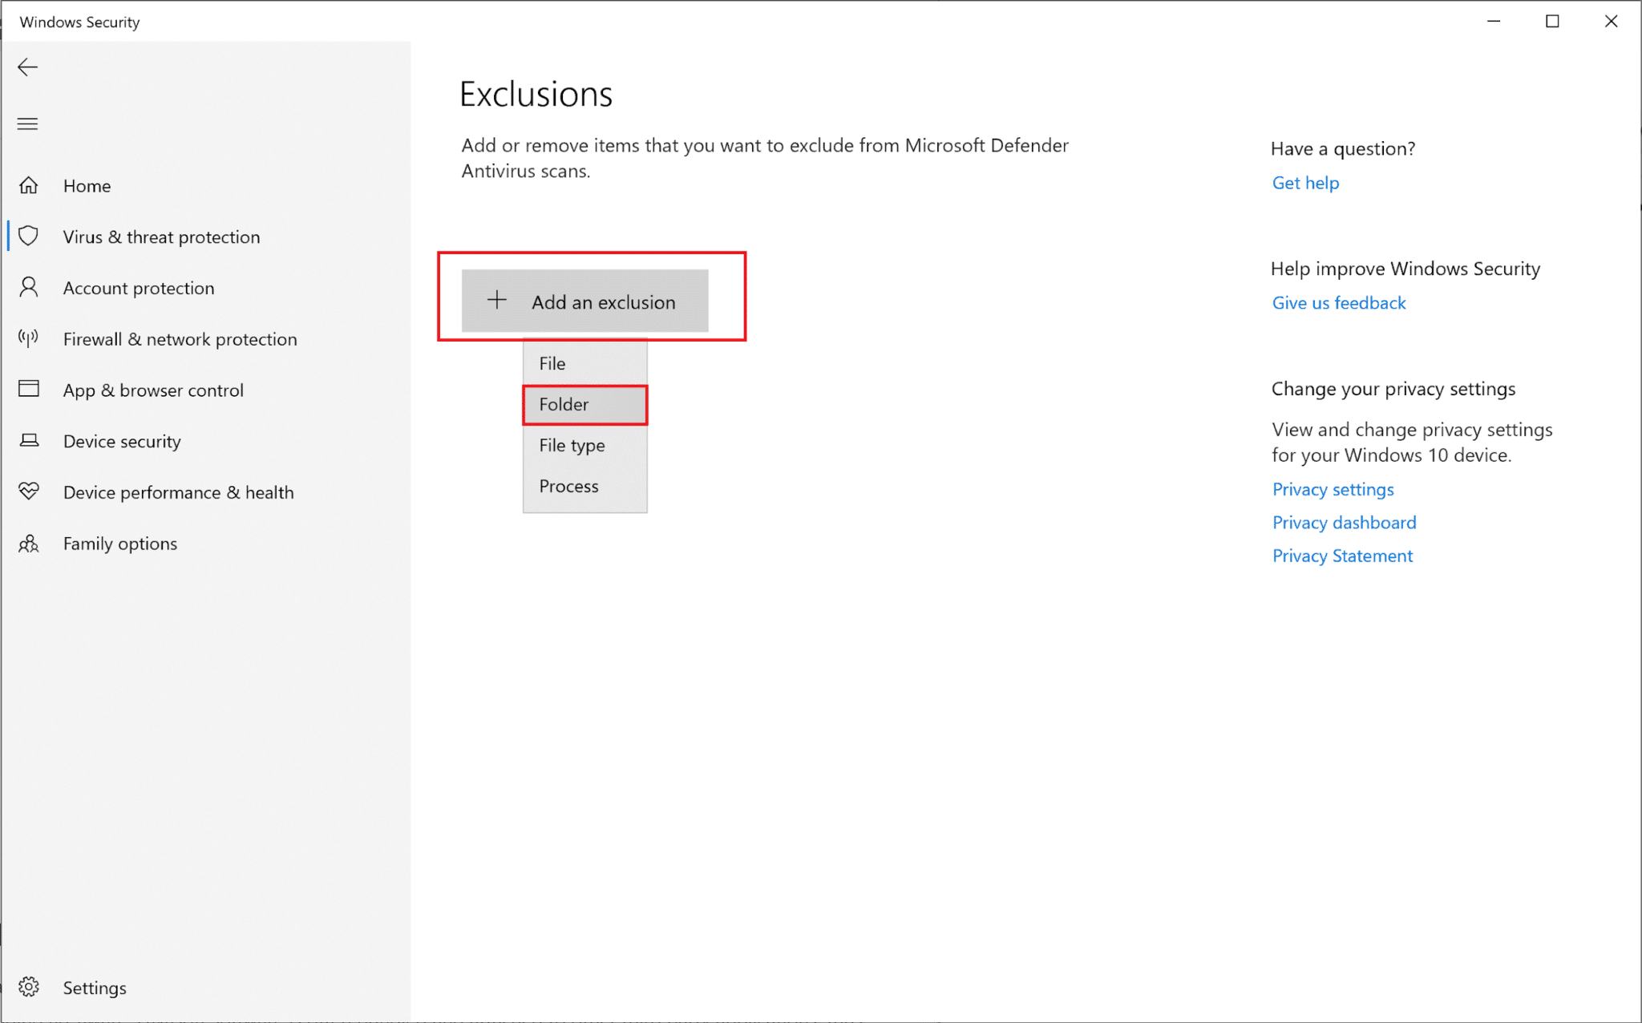Viewport: 1642px width, 1023px height.
Task: Click the App & browser control window icon
Action: (x=29, y=390)
